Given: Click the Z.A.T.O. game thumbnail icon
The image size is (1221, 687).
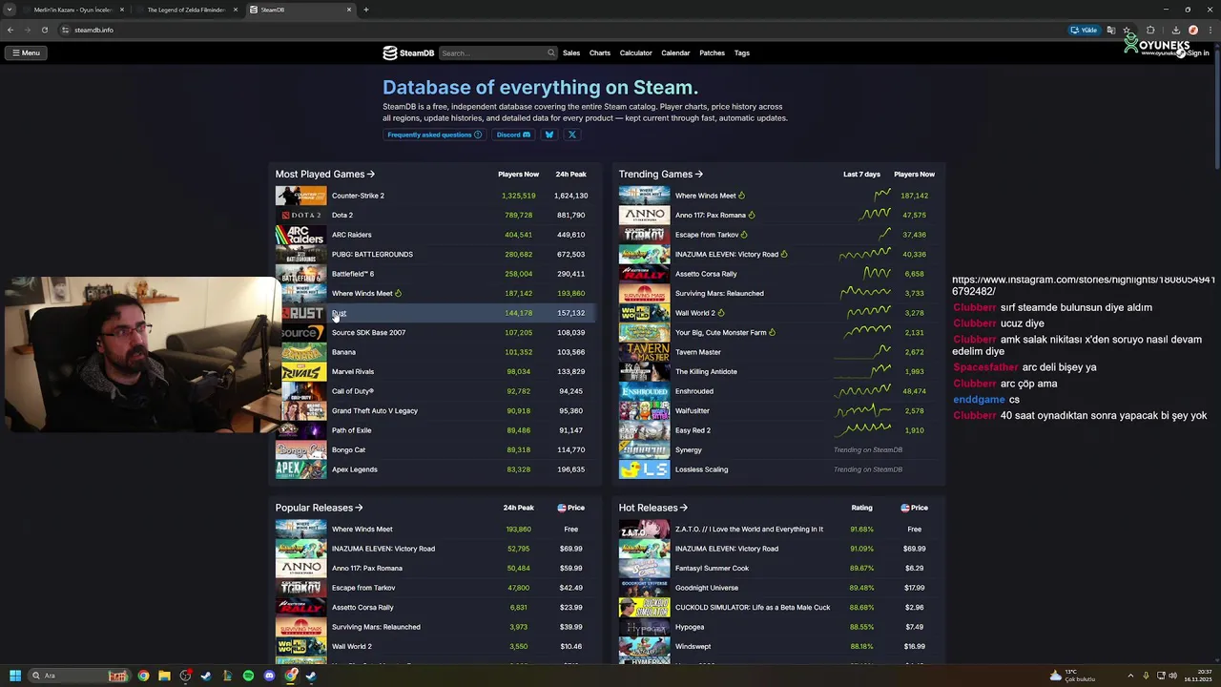Looking at the screenshot, I should click(644, 529).
